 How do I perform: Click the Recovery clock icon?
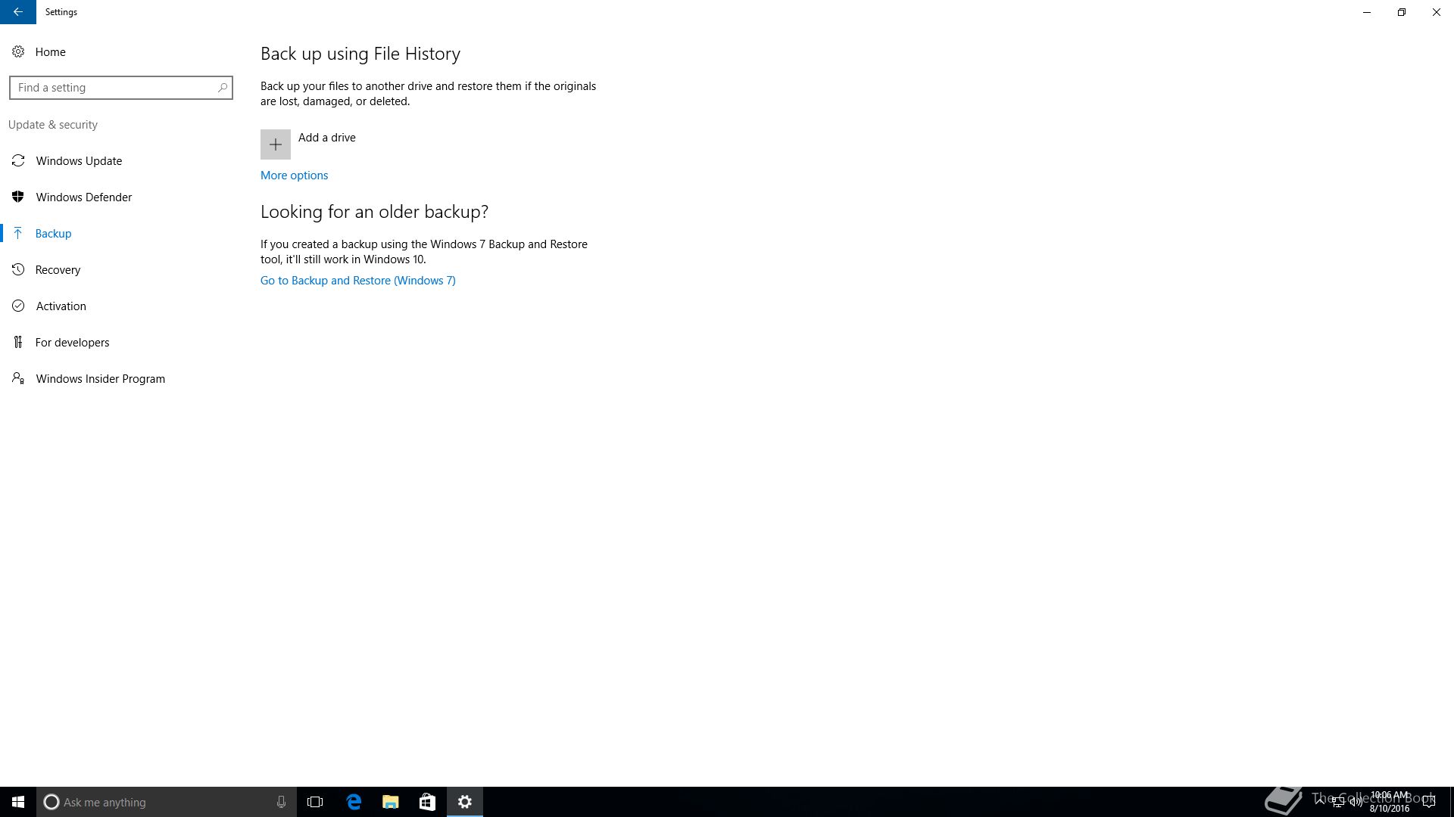point(18,270)
